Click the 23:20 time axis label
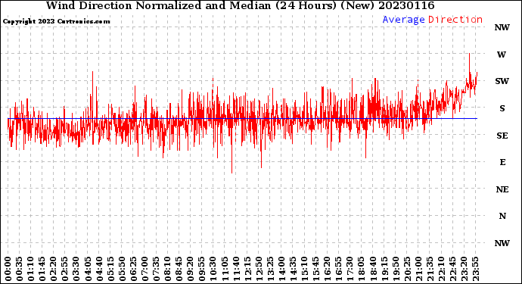 [x=464, y=270]
